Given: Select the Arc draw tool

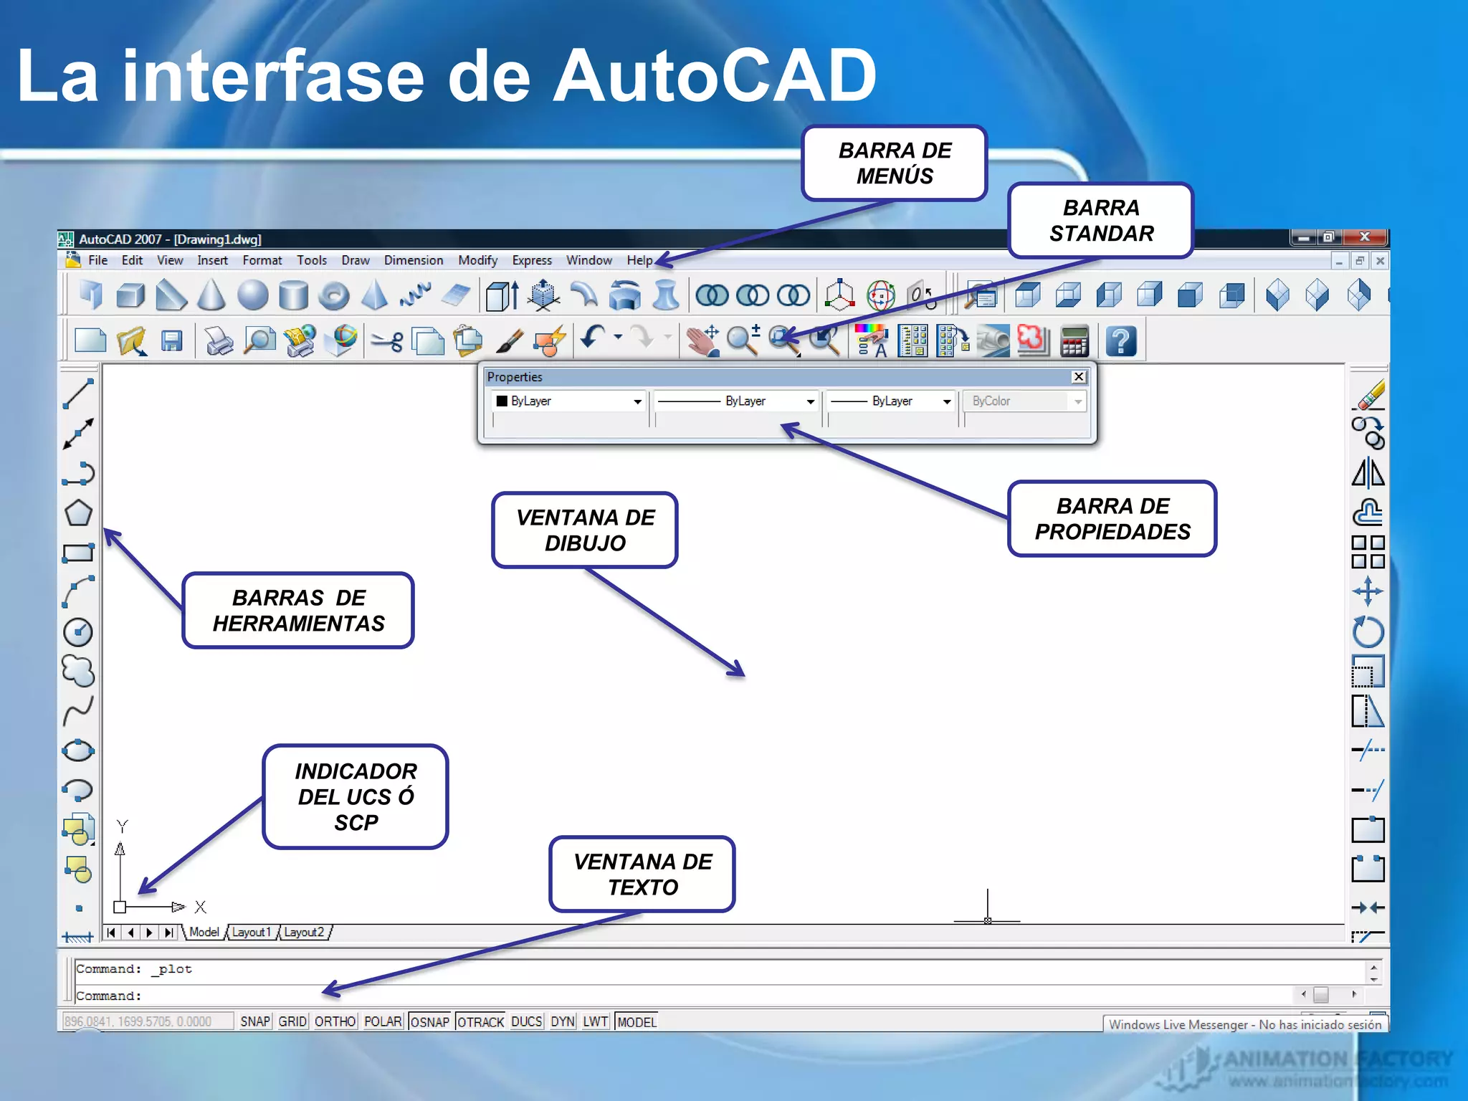Looking at the screenshot, I should pyautogui.click(x=78, y=592).
